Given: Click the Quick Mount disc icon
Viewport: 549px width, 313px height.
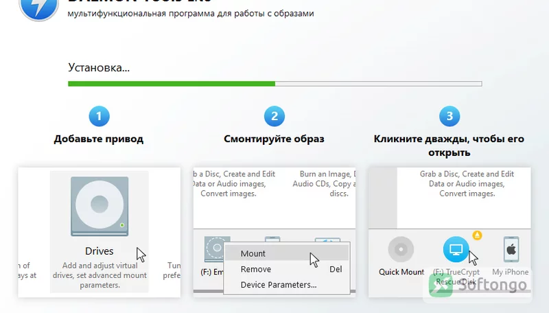Looking at the screenshot, I should tap(401, 249).
